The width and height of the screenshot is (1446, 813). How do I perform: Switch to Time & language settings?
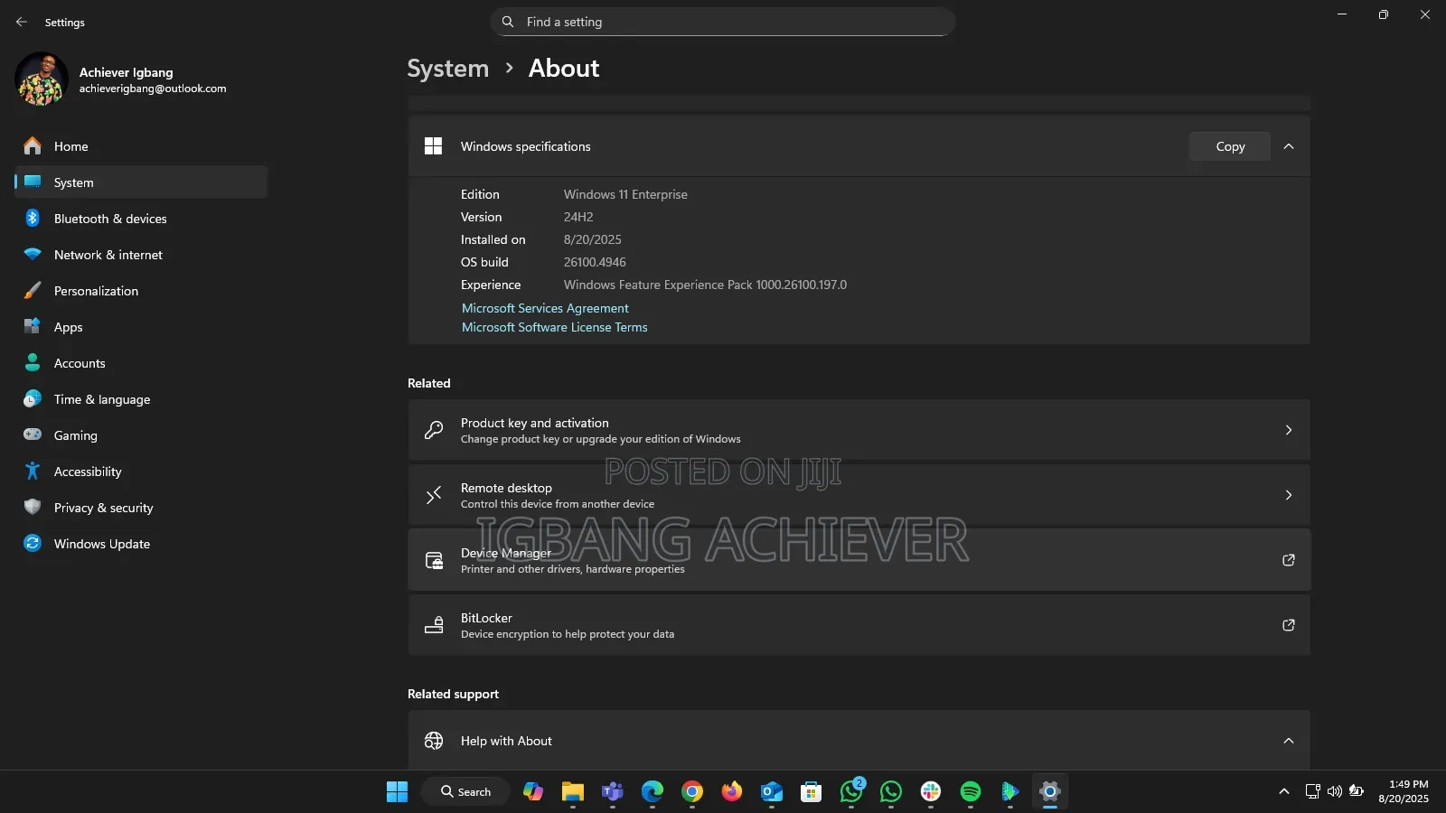coord(141,399)
